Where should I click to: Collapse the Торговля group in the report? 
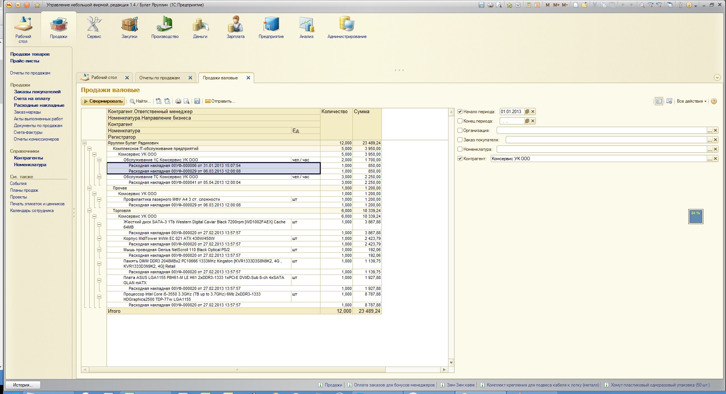tap(90, 211)
